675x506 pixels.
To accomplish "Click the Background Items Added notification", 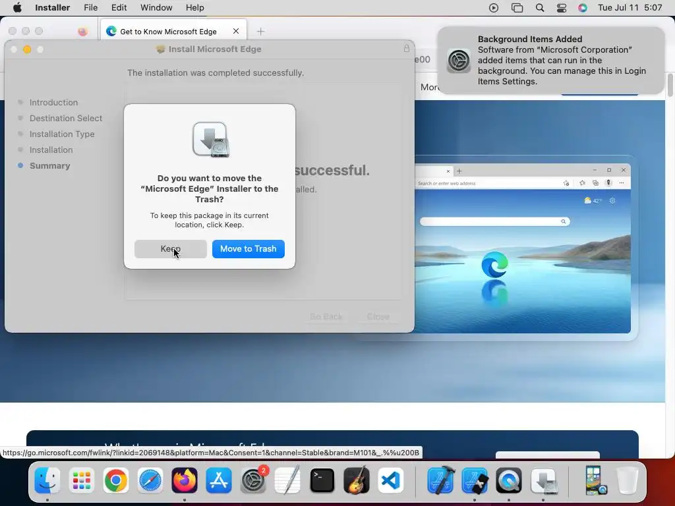I will tap(550, 60).
